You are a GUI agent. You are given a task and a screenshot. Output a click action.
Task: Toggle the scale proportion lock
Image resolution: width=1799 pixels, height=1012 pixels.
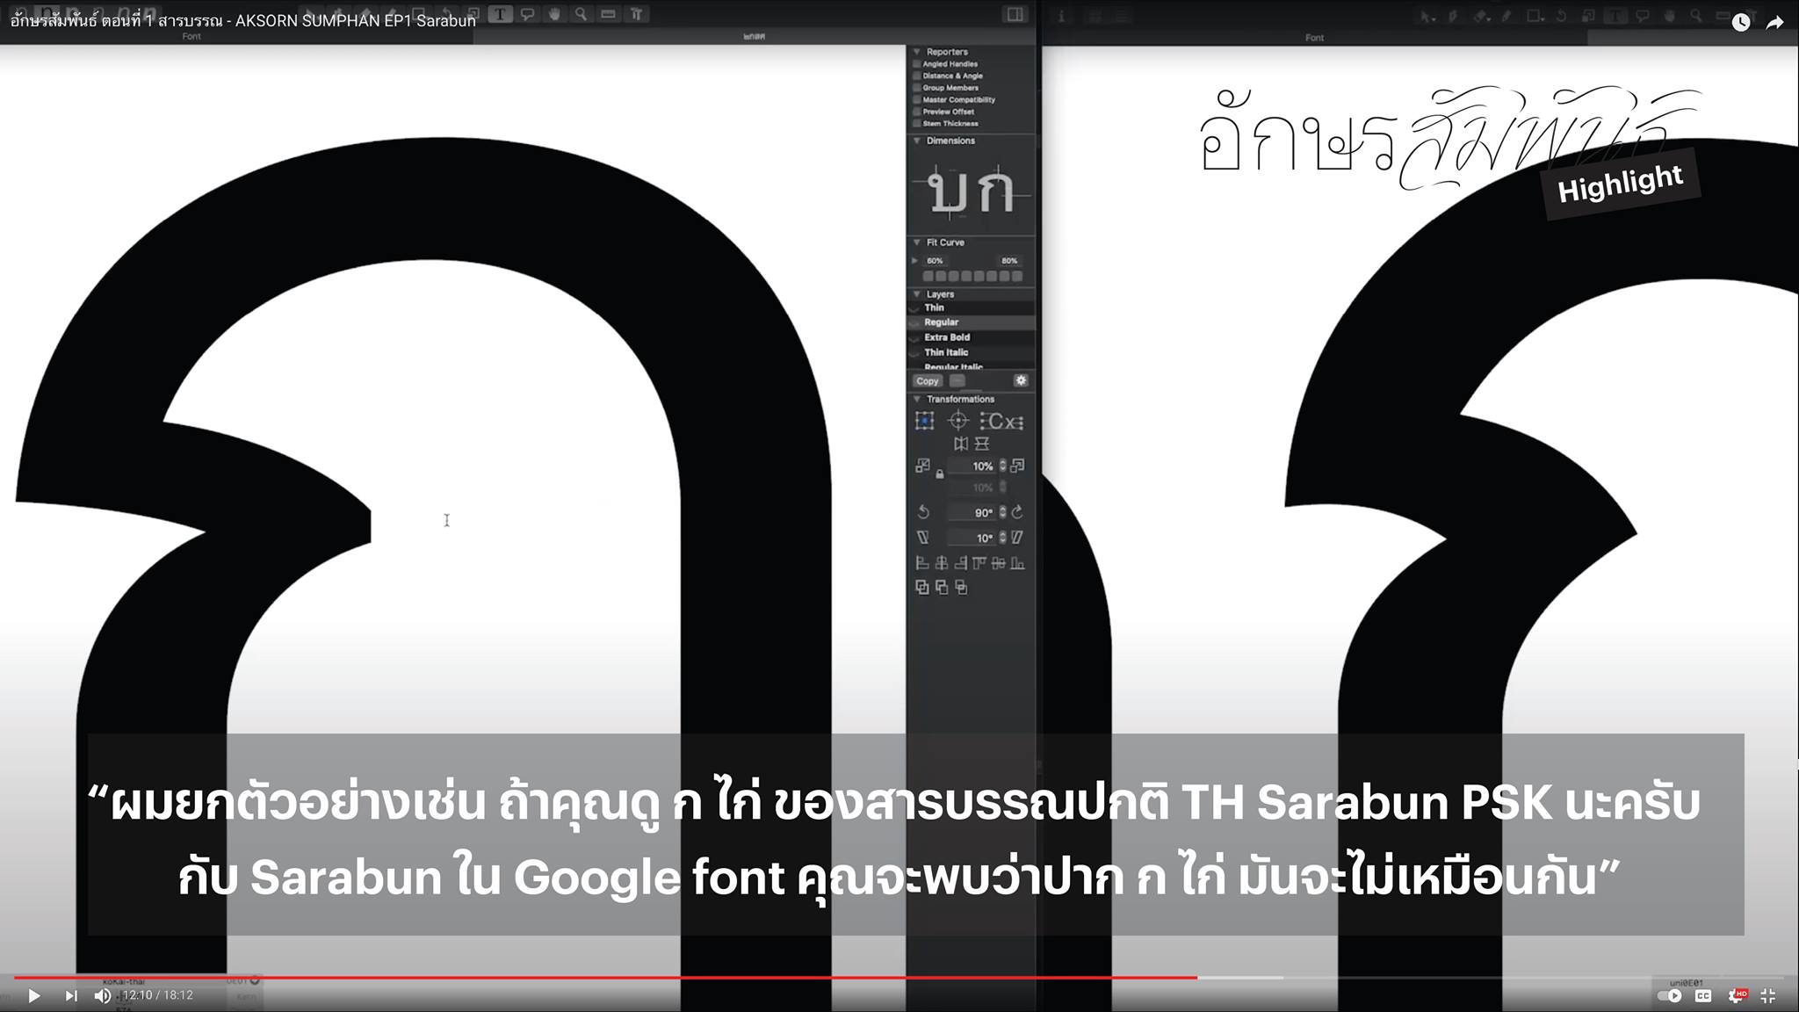tap(940, 474)
